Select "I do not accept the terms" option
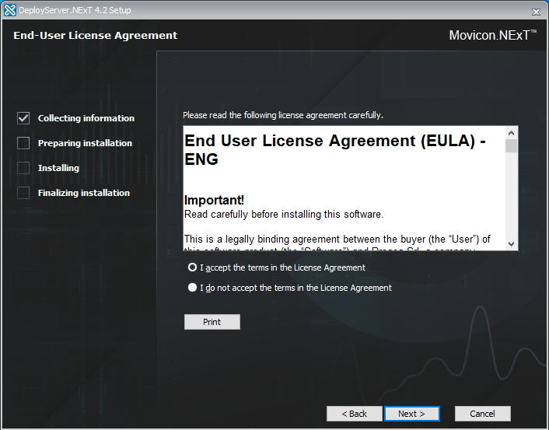 192,288
